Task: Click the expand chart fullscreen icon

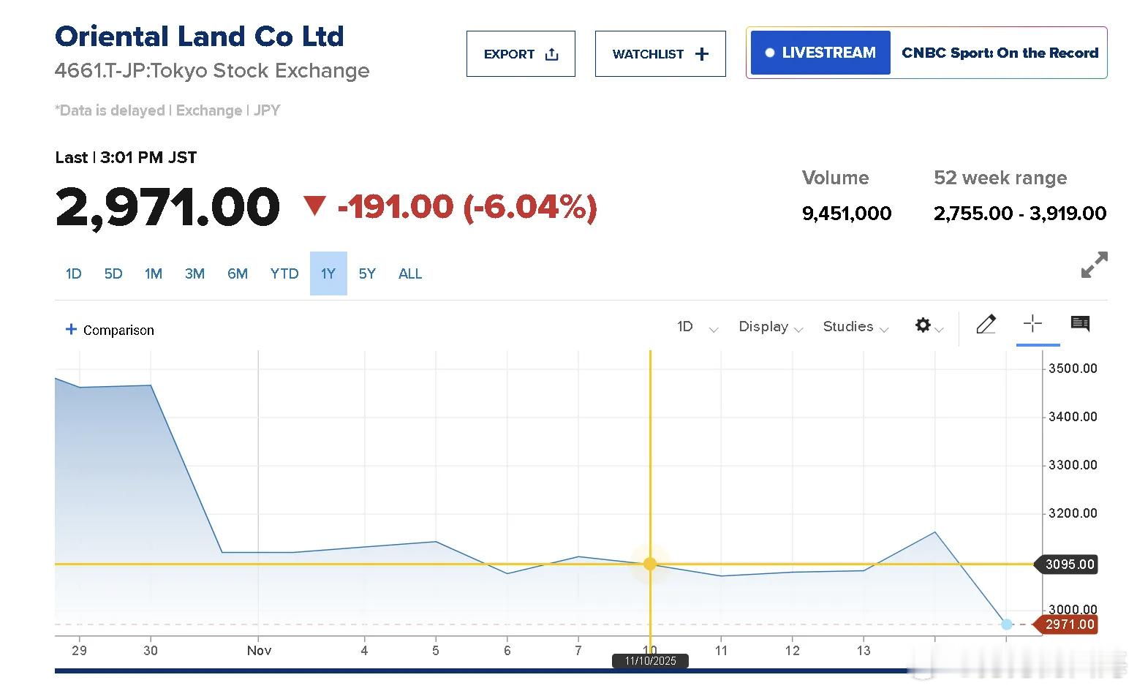Action: [x=1094, y=265]
